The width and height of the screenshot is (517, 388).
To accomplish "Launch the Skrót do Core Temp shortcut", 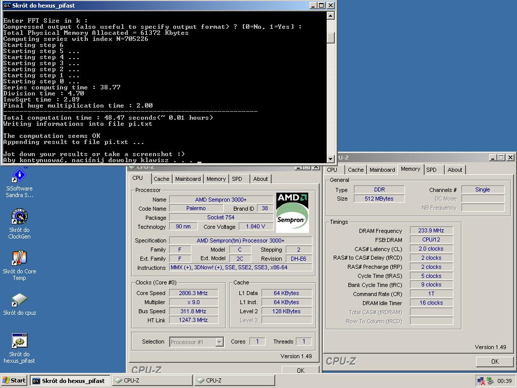I will (x=20, y=265).
